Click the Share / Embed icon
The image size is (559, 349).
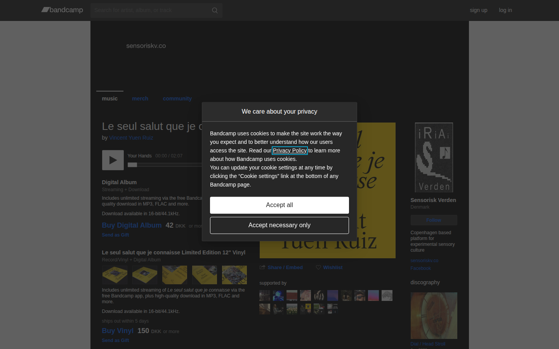(x=262, y=267)
